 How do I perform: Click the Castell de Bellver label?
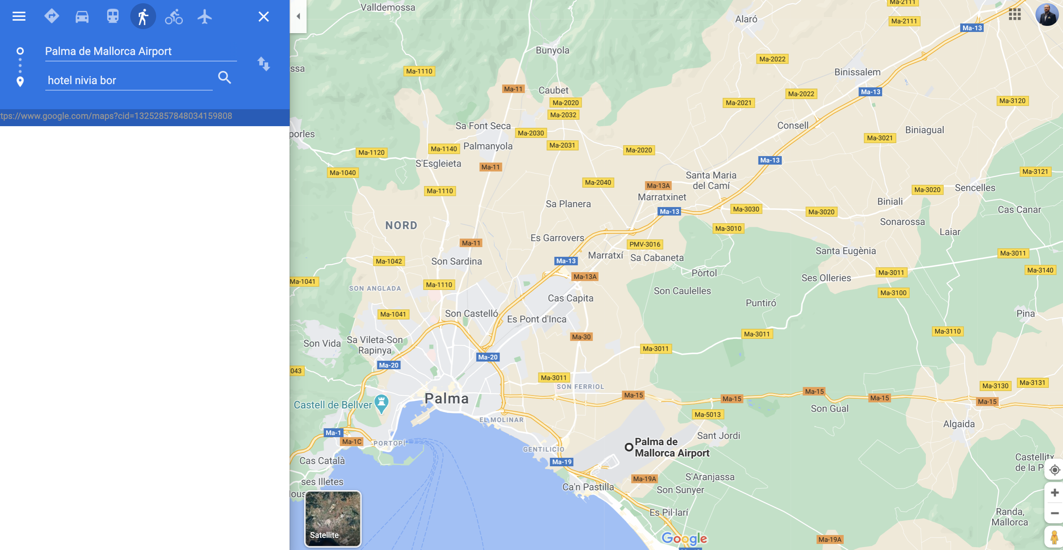(332, 405)
